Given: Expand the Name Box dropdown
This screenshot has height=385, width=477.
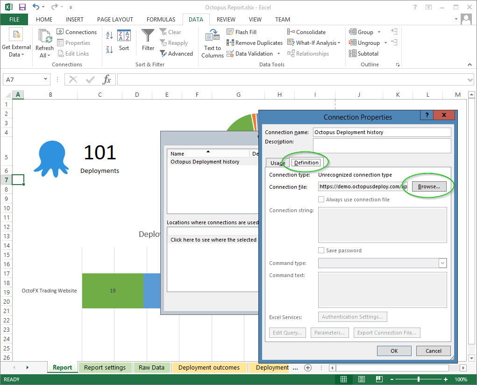Looking at the screenshot, I should [x=45, y=79].
